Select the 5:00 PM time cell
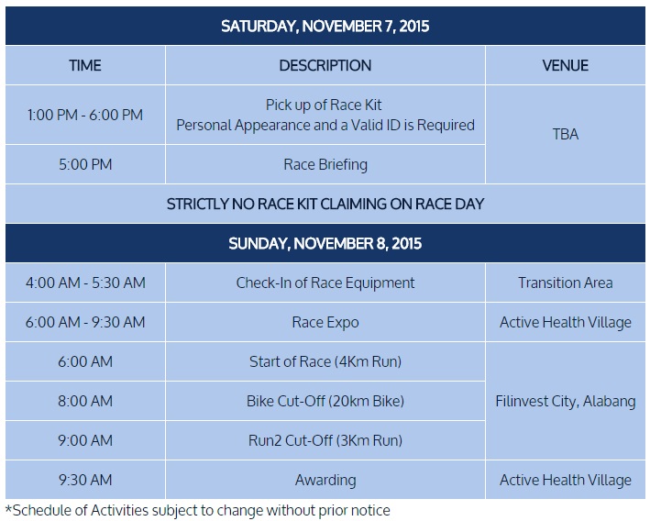Image resolution: width=650 pixels, height=521 pixels. coord(85,165)
